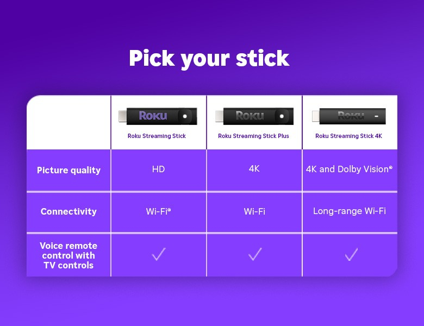Click the Voice remote control row header
The width and height of the screenshot is (424, 326).
(68, 255)
